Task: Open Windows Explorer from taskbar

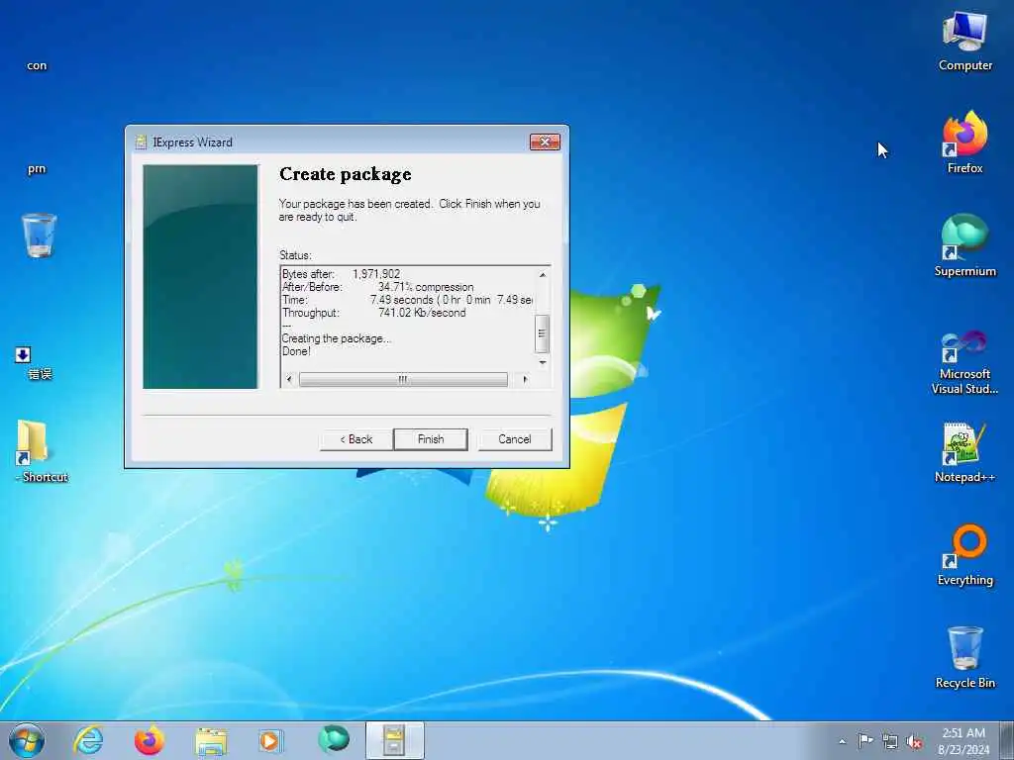Action: (x=211, y=740)
